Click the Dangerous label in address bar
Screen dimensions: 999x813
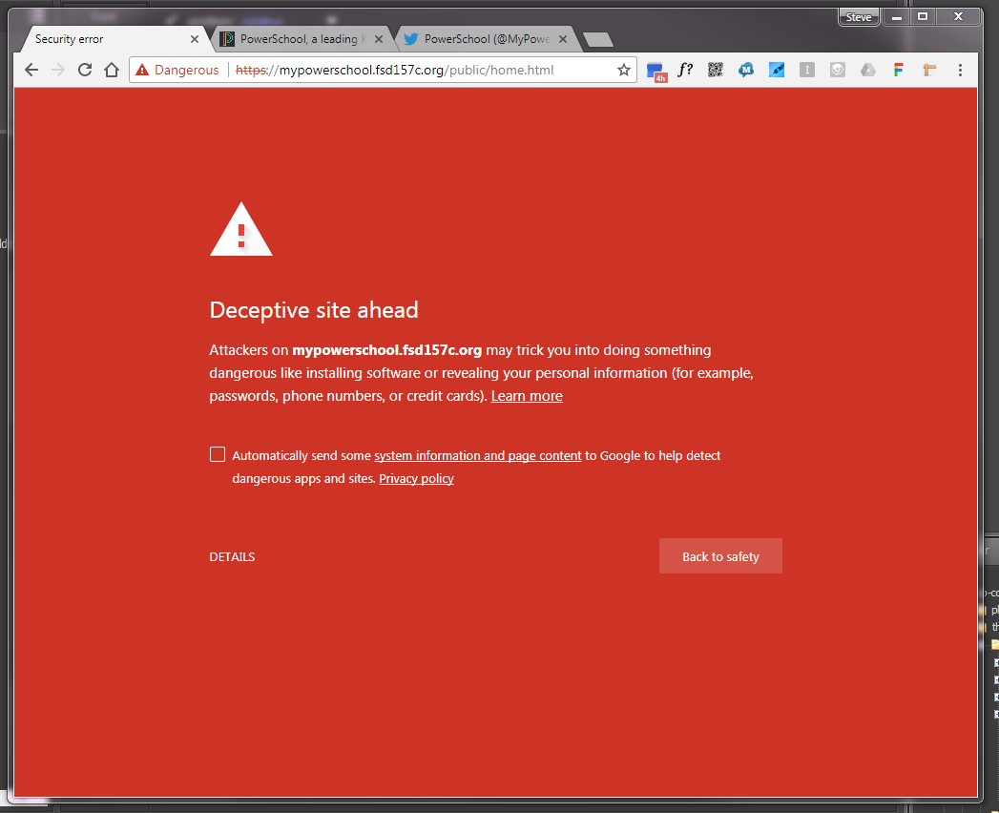(187, 70)
